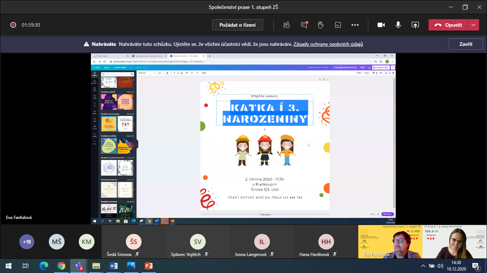Show hidden system tray icons
This screenshot has height=273, width=487.
pyautogui.click(x=423, y=266)
